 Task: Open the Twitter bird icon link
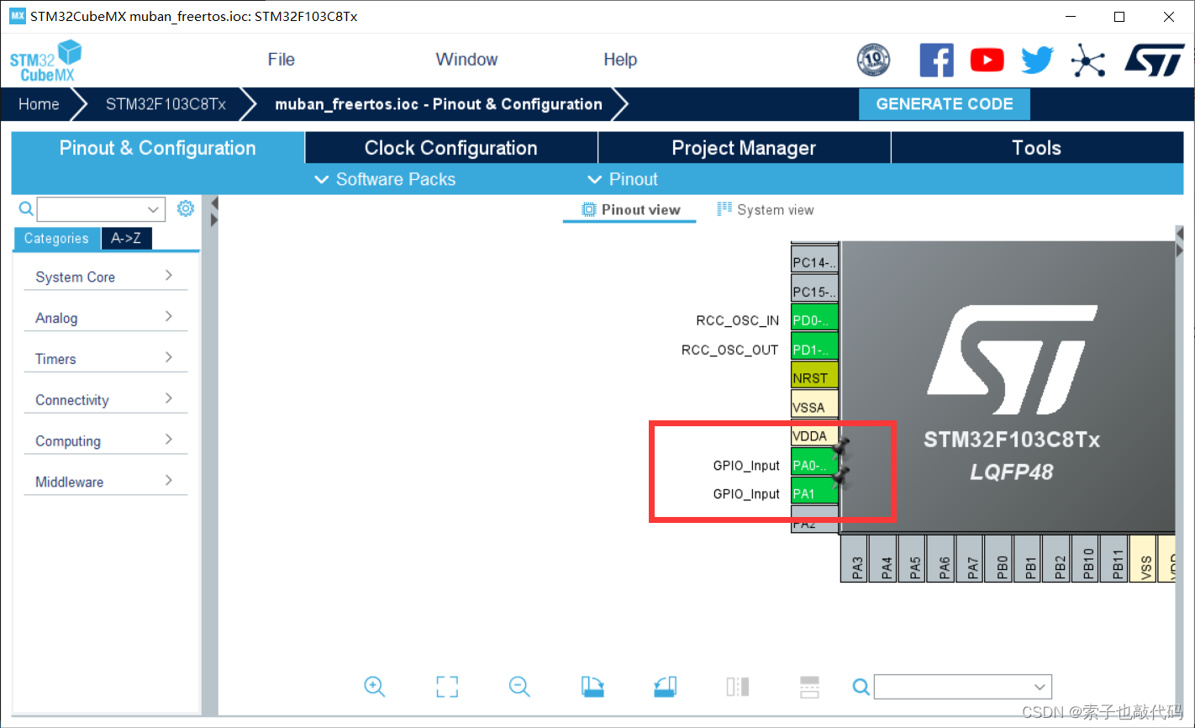(x=1037, y=61)
